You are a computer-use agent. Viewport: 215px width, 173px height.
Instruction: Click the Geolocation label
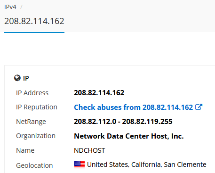pyautogui.click(x=34, y=165)
